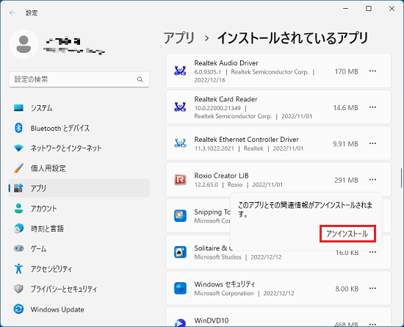The height and width of the screenshot is (327, 404).
Task: Click the WinDVD10 app icon
Action: pos(180,323)
